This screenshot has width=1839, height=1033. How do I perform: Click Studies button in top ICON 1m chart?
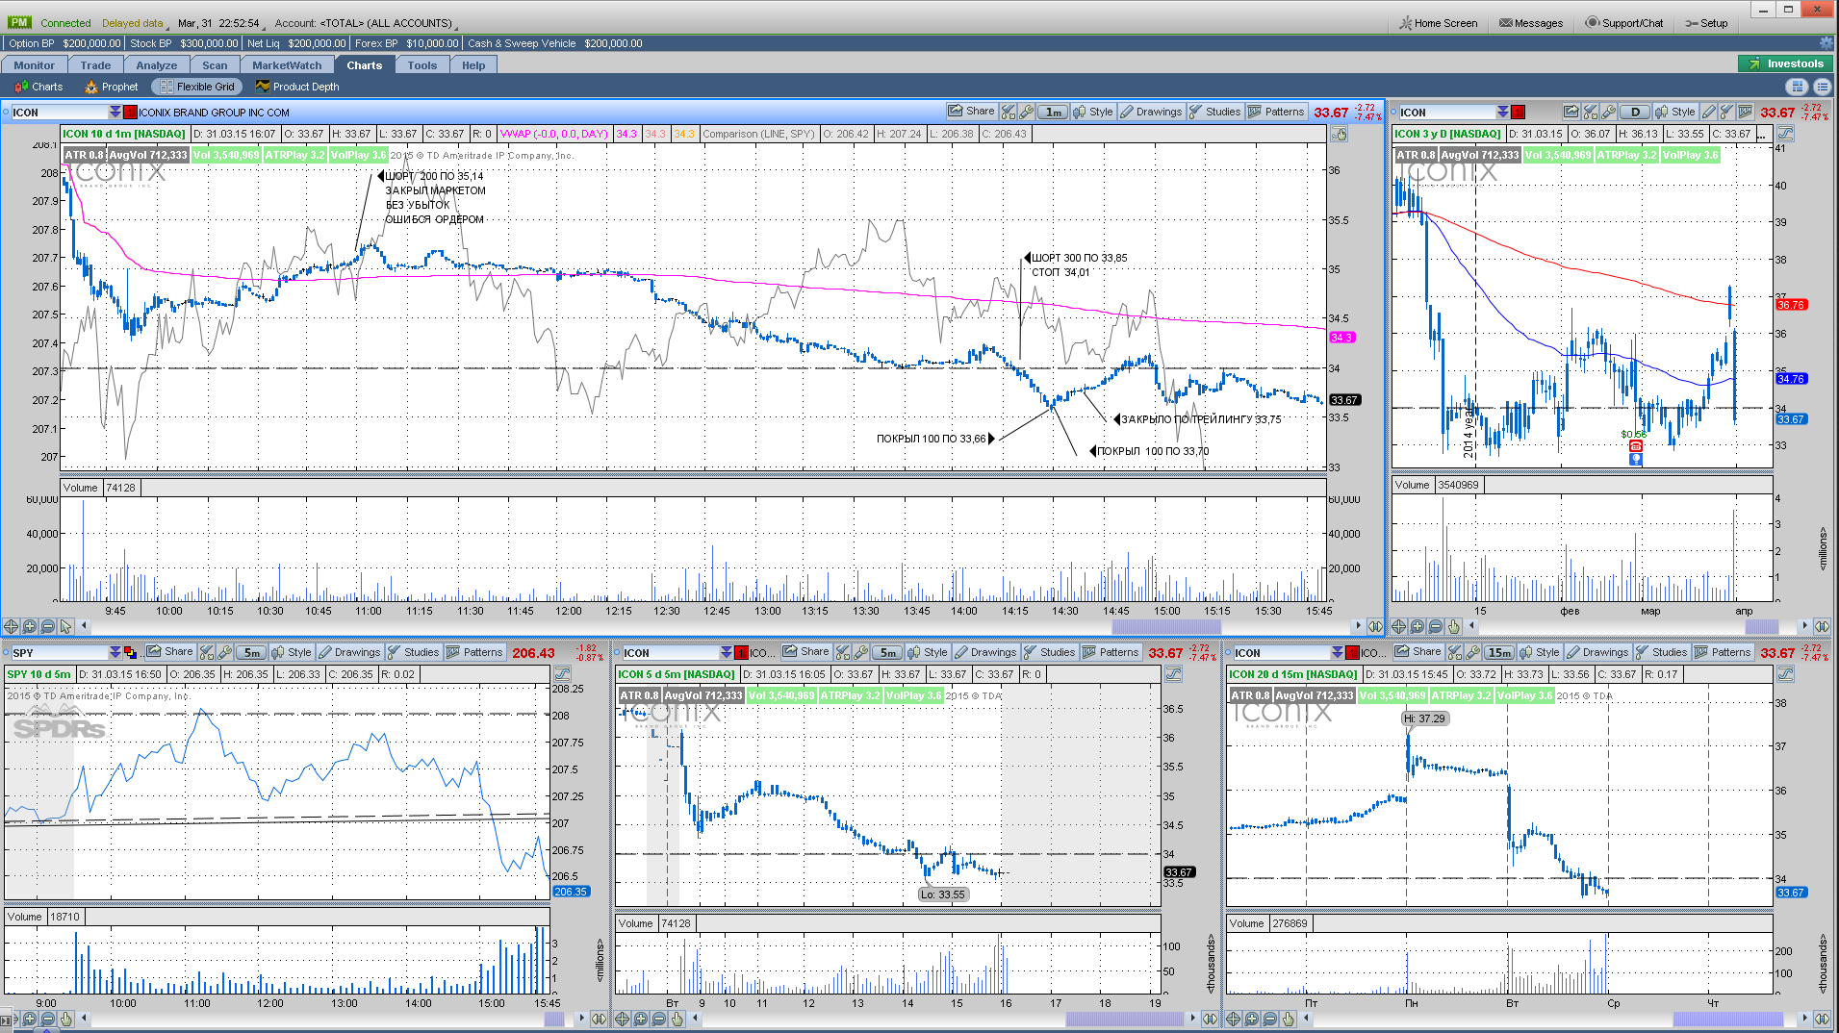point(1214,112)
